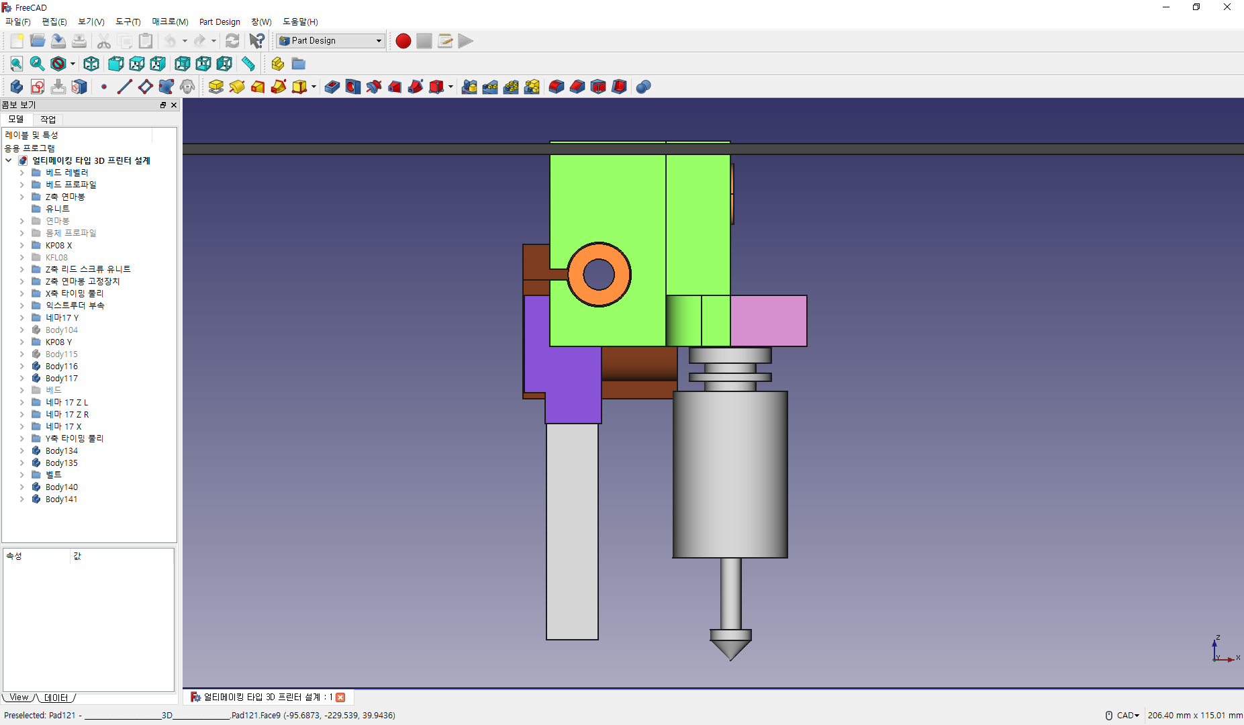Open the draw style dropdown arrow
The width and height of the screenshot is (1244, 725).
point(73,64)
